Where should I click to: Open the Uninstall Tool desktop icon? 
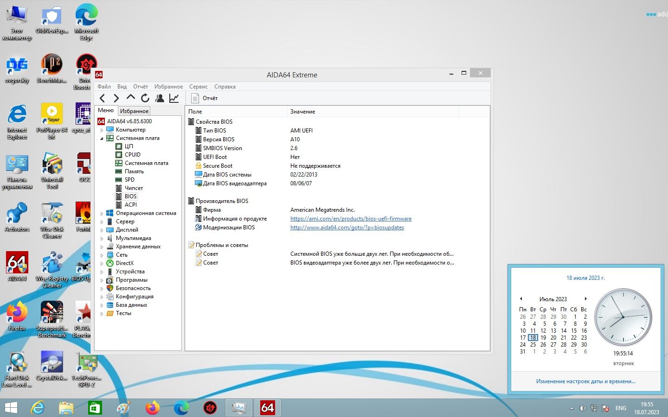[52, 170]
